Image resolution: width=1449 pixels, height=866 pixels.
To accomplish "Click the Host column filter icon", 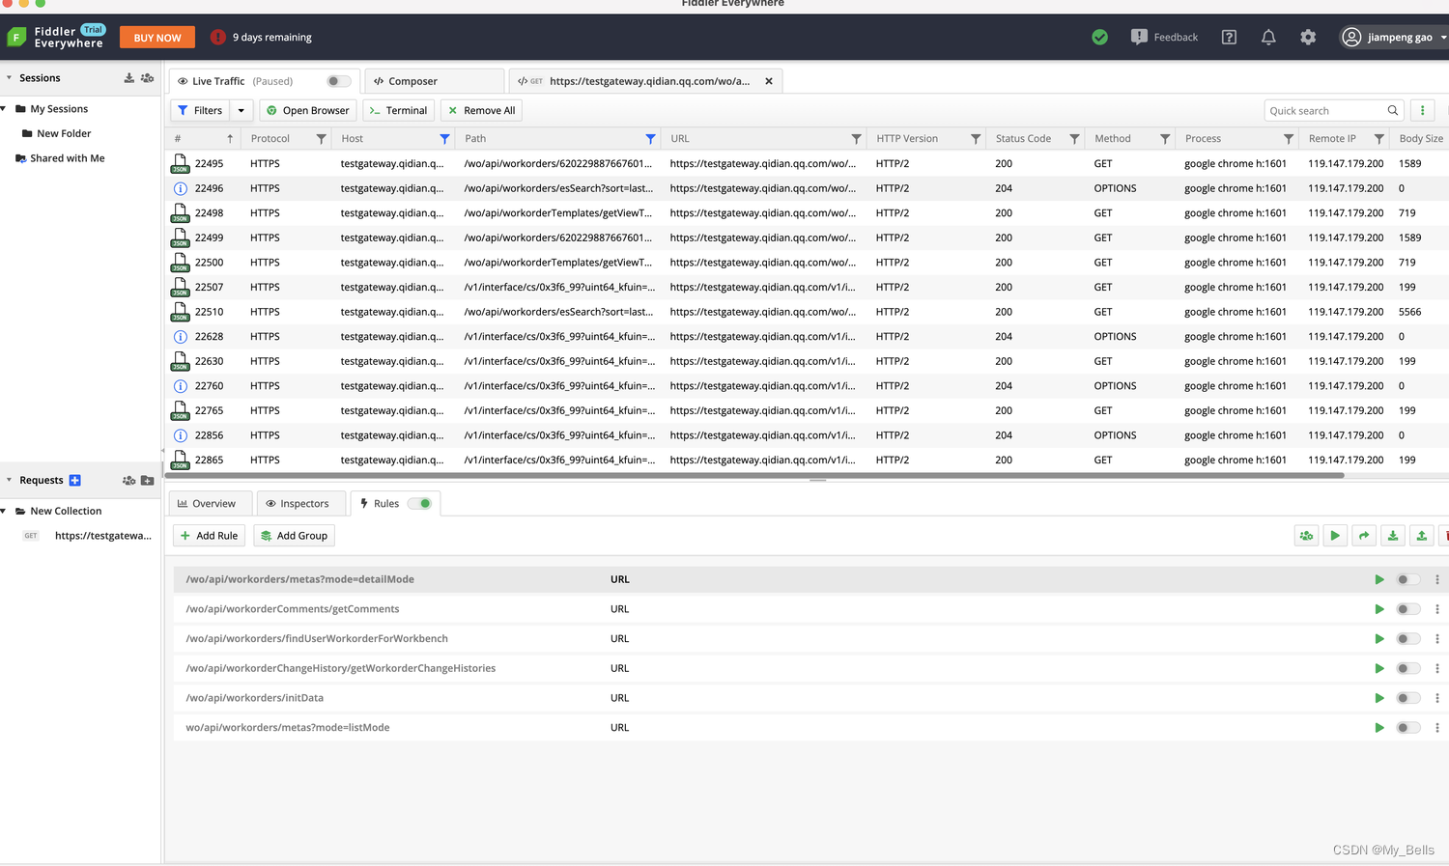I will (444, 139).
